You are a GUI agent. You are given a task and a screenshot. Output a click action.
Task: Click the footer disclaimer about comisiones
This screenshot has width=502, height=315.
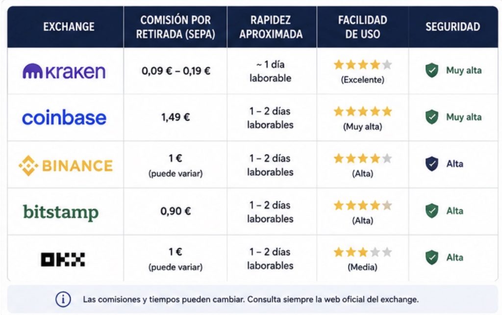coord(251,300)
